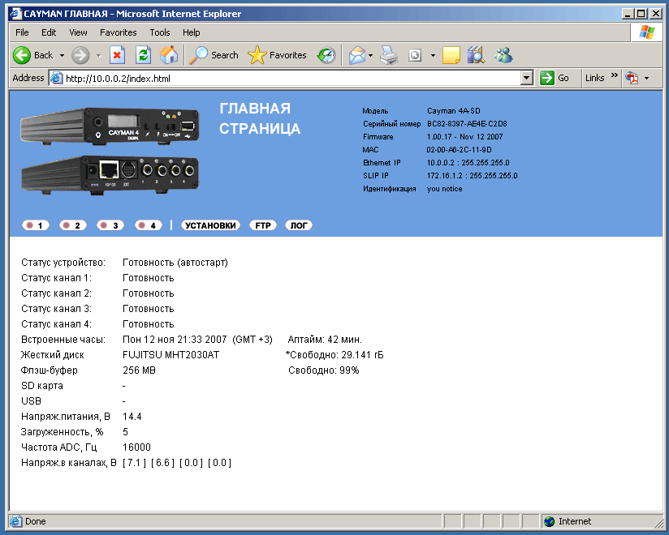Click the identification value you notice
The width and height of the screenshot is (669, 535).
(x=444, y=189)
